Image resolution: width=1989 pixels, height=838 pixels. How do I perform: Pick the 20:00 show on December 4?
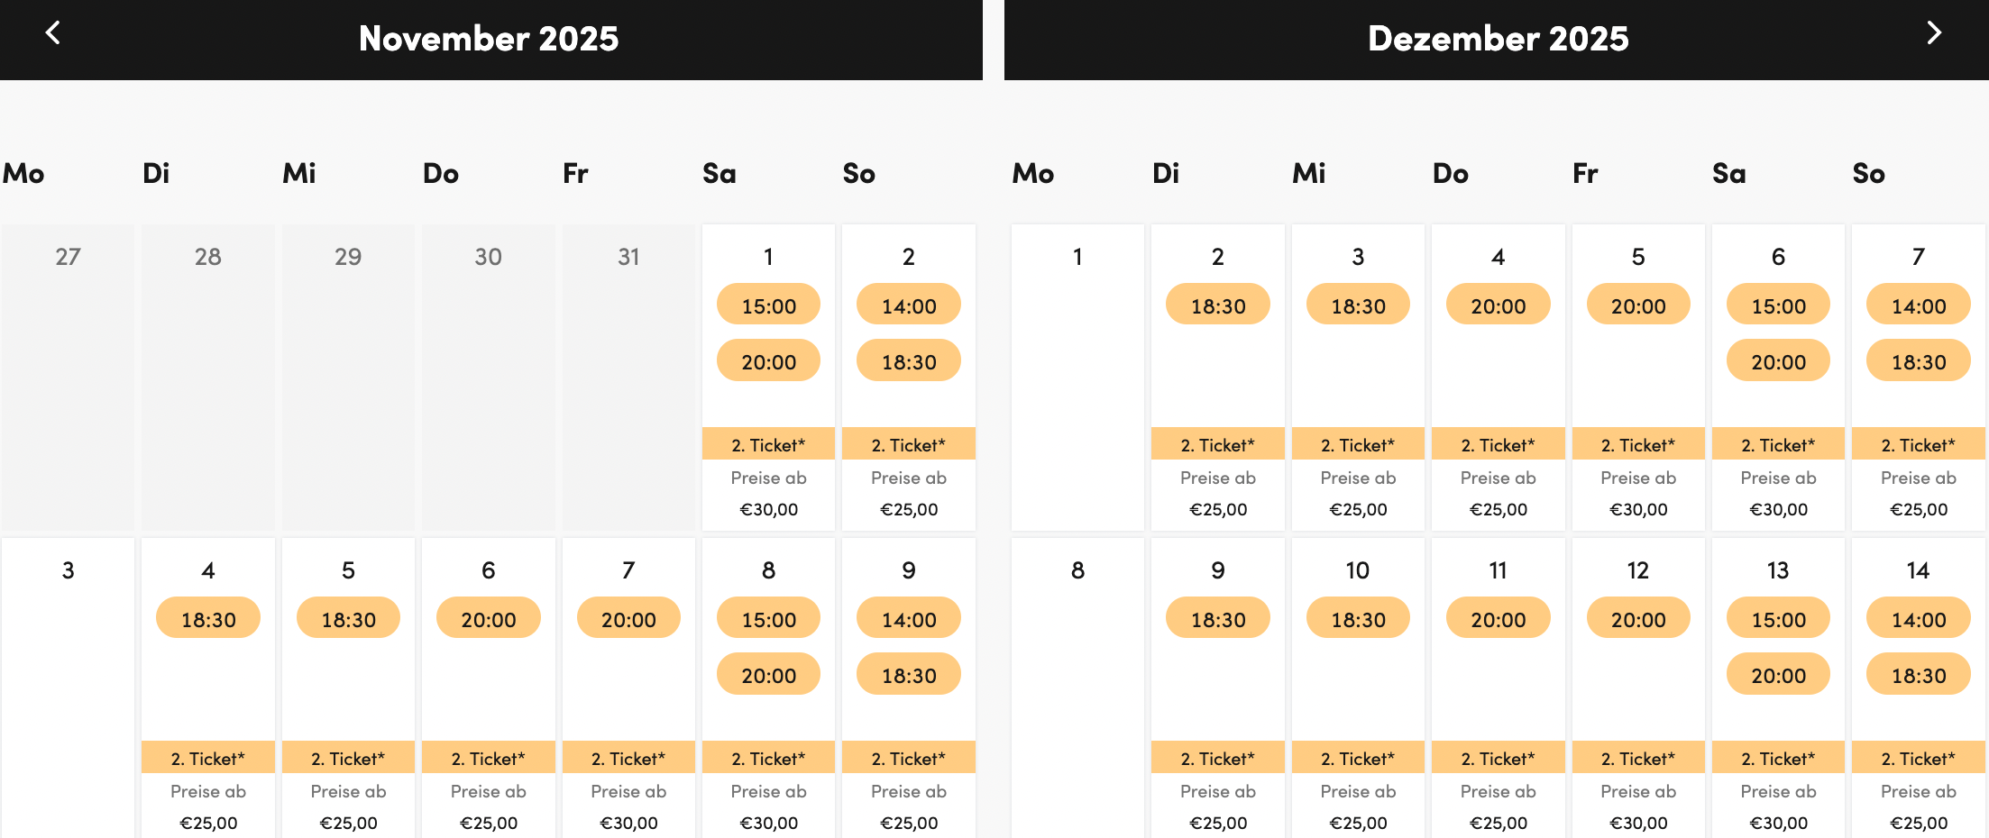click(1498, 305)
